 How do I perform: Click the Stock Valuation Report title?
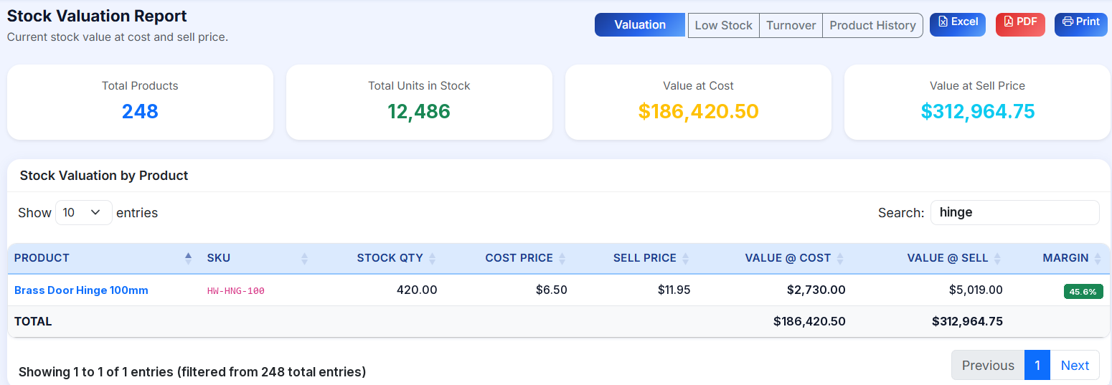coord(97,16)
